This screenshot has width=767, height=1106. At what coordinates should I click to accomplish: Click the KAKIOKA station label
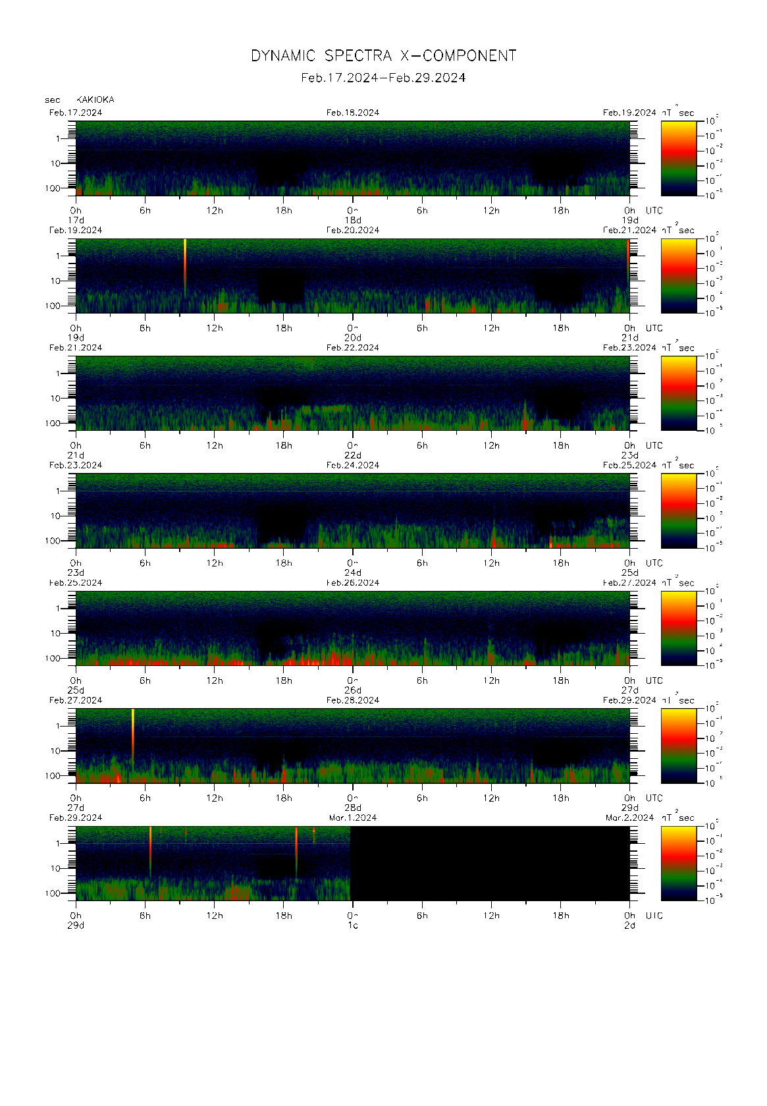tap(95, 99)
